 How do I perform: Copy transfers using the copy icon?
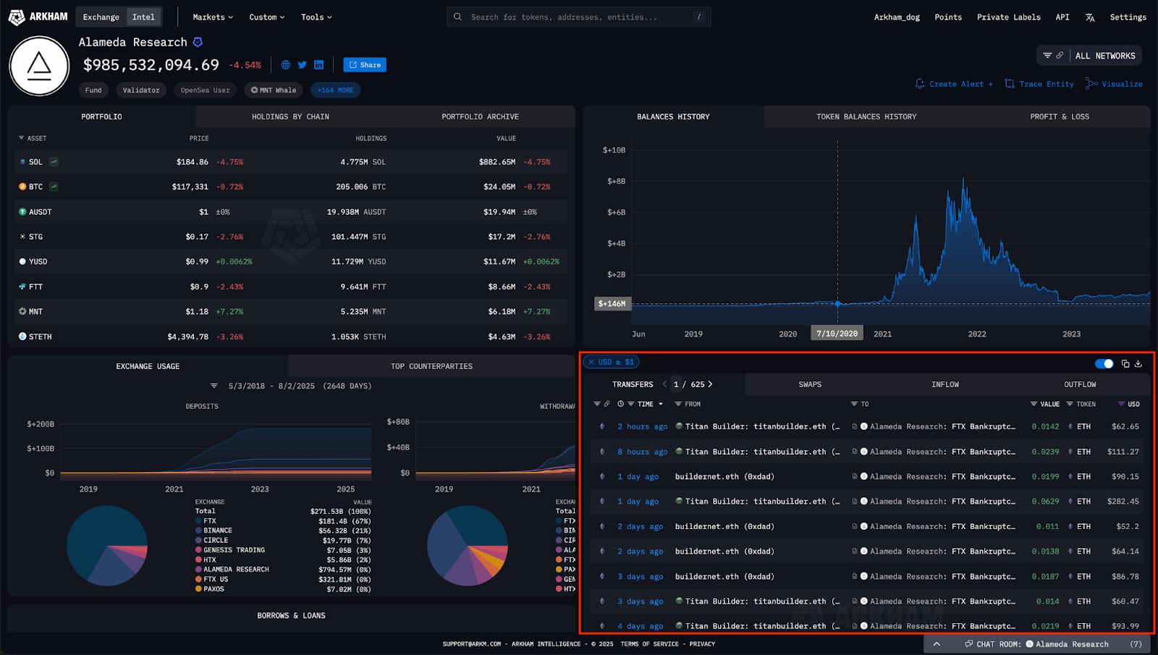(x=1125, y=363)
